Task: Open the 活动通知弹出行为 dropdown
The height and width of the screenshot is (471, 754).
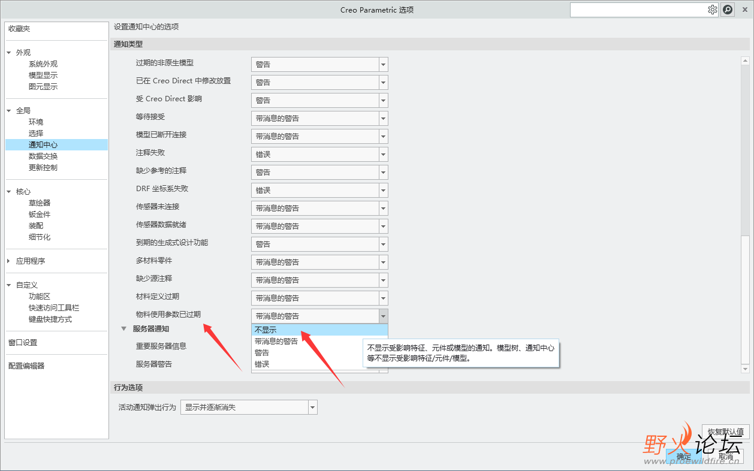Action: click(312, 407)
